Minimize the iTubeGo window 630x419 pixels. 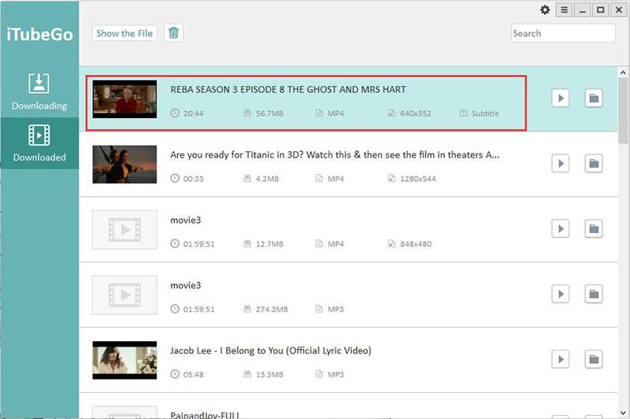[x=582, y=10]
